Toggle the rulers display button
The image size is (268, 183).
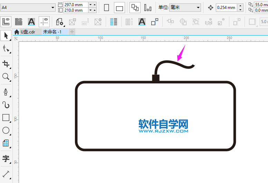6,22
